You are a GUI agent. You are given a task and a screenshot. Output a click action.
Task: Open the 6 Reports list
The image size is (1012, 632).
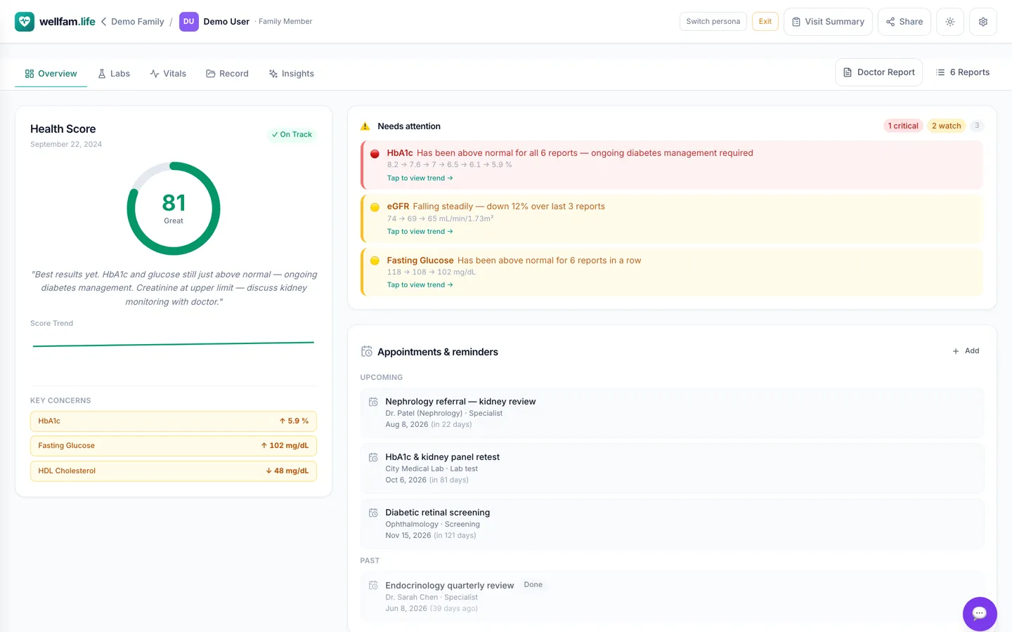962,72
